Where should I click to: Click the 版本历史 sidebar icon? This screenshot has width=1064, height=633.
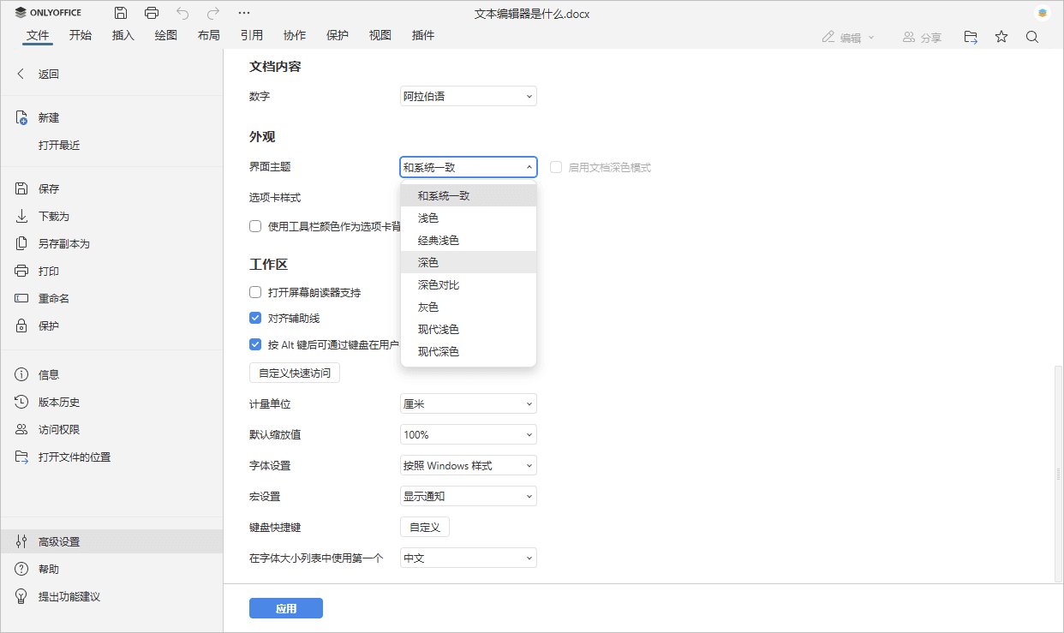22,402
